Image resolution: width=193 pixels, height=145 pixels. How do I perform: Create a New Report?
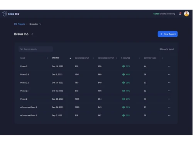[168, 34]
